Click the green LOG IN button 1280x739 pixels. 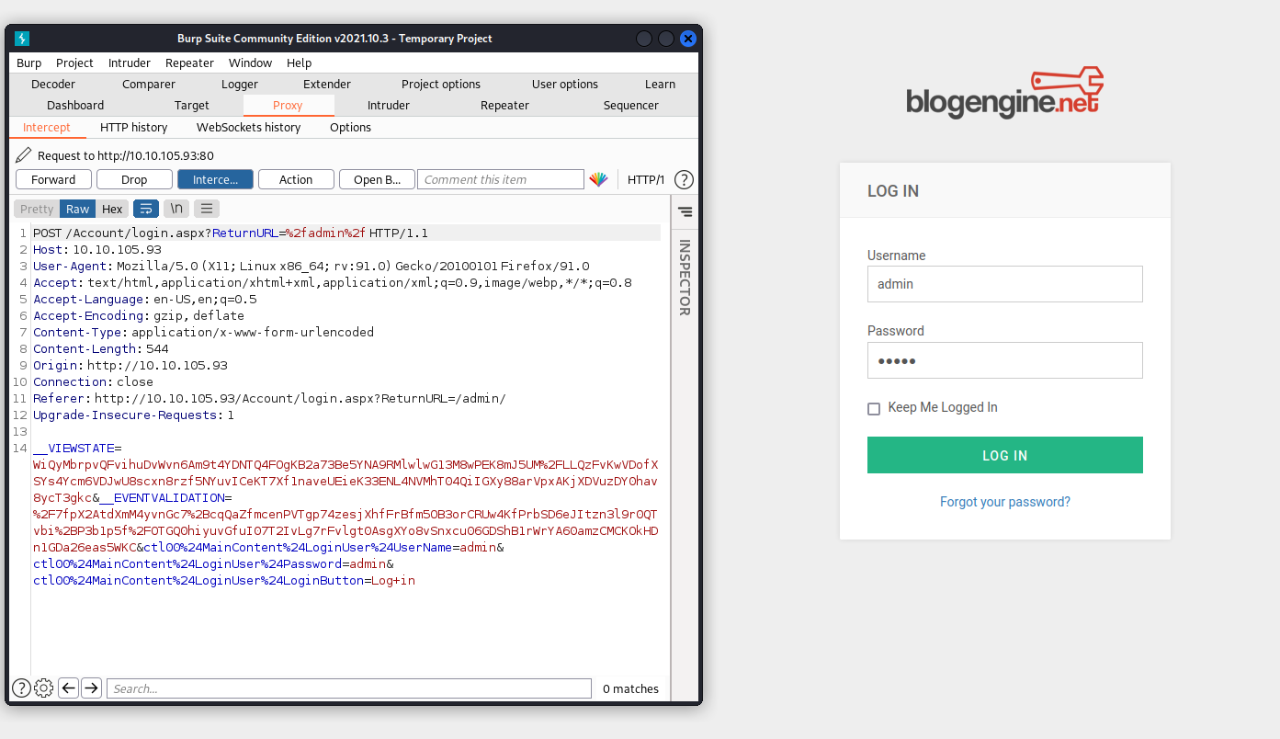pyautogui.click(x=1005, y=455)
